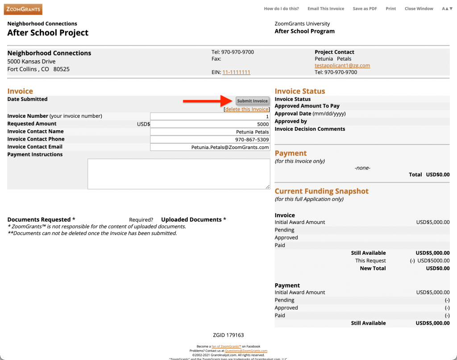457x360 pixels.
Task: Adjust text size with the A▲▼ control
Action: pyautogui.click(x=447, y=9)
